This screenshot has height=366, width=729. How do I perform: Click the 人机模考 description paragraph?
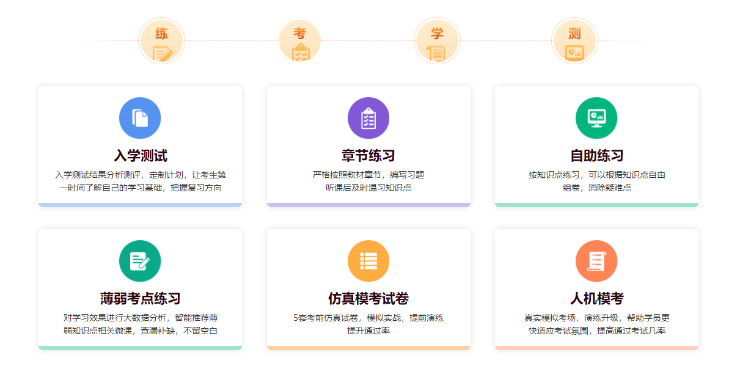pyautogui.click(x=596, y=324)
